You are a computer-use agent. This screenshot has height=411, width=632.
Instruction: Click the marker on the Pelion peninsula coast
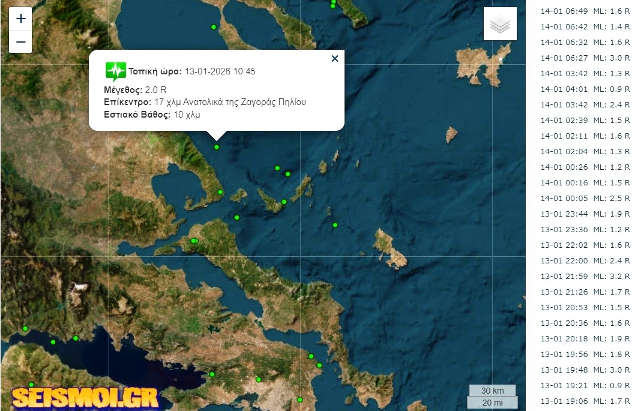click(220, 192)
